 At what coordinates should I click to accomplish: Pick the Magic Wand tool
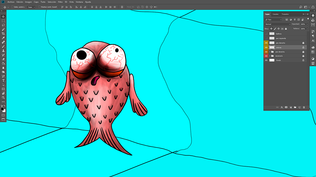pyautogui.click(x=3, y=29)
